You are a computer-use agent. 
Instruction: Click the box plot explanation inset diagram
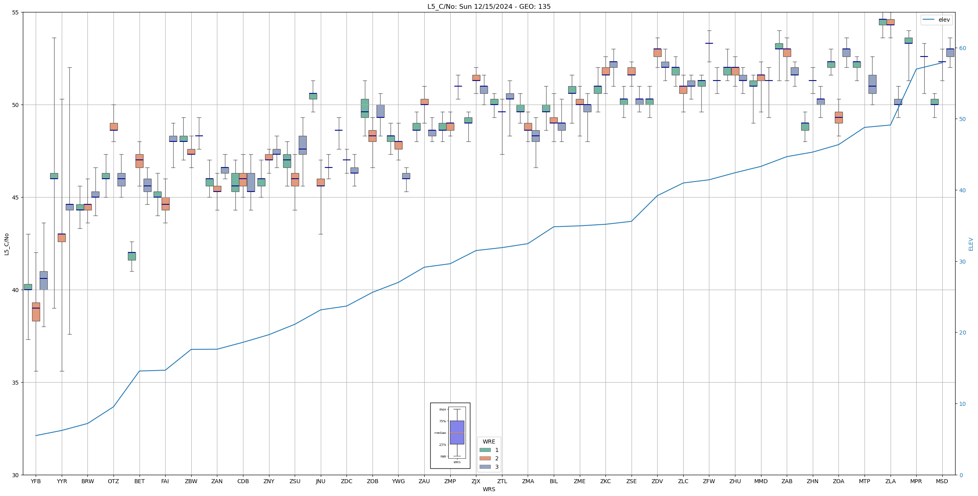450,435
